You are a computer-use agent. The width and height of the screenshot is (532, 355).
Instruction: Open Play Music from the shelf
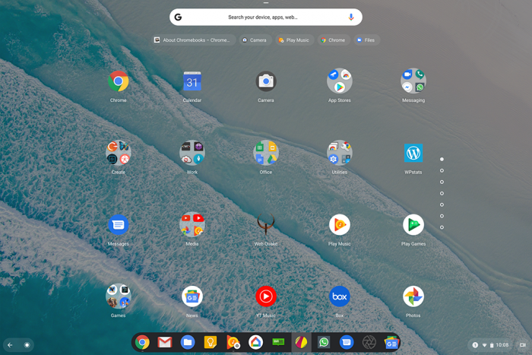click(233, 342)
